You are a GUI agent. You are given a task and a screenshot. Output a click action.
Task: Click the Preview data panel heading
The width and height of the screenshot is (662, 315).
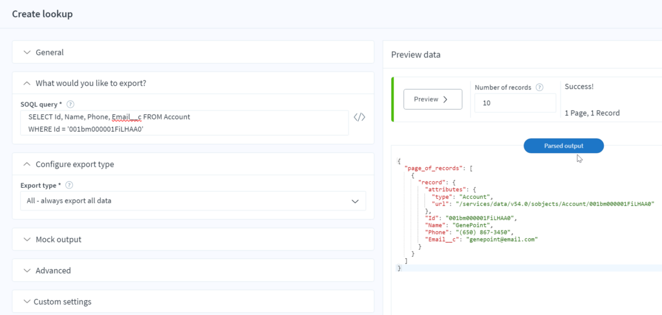416,55
